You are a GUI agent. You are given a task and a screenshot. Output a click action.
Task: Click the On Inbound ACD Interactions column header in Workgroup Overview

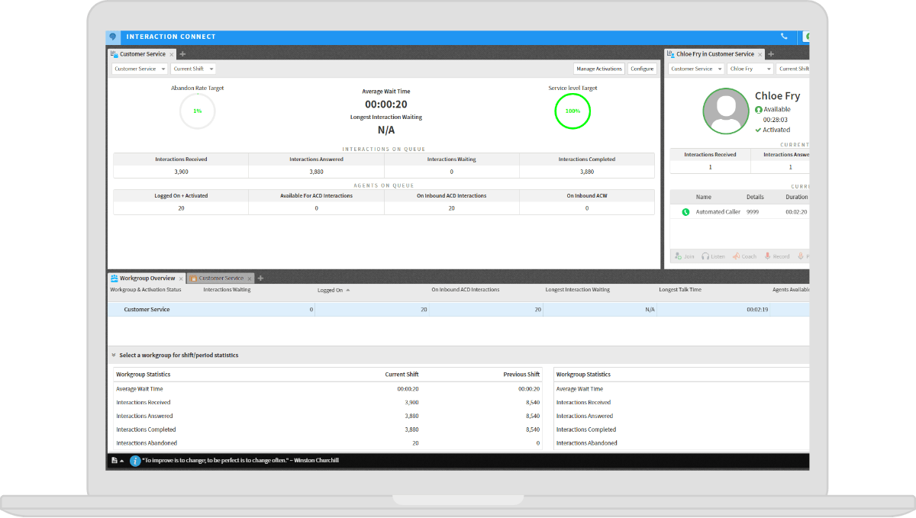pos(466,290)
